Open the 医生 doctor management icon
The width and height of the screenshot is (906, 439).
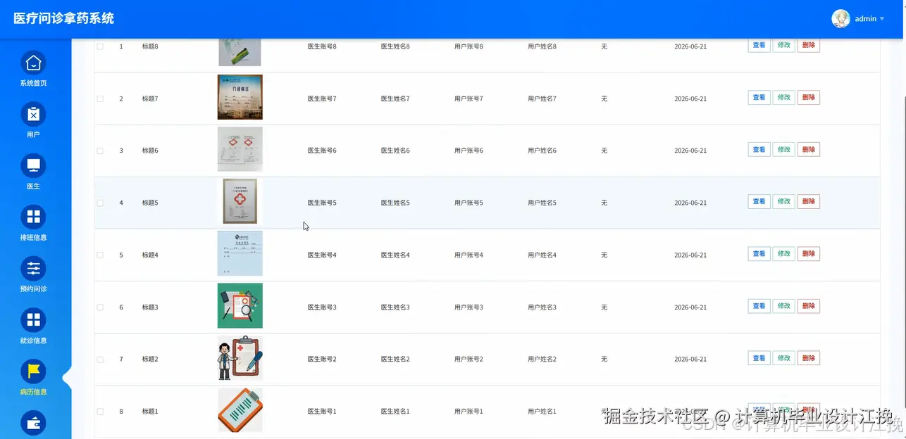[33, 166]
